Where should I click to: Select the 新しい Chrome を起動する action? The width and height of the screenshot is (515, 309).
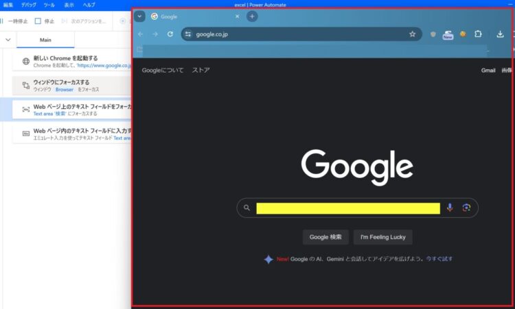[x=71, y=61]
